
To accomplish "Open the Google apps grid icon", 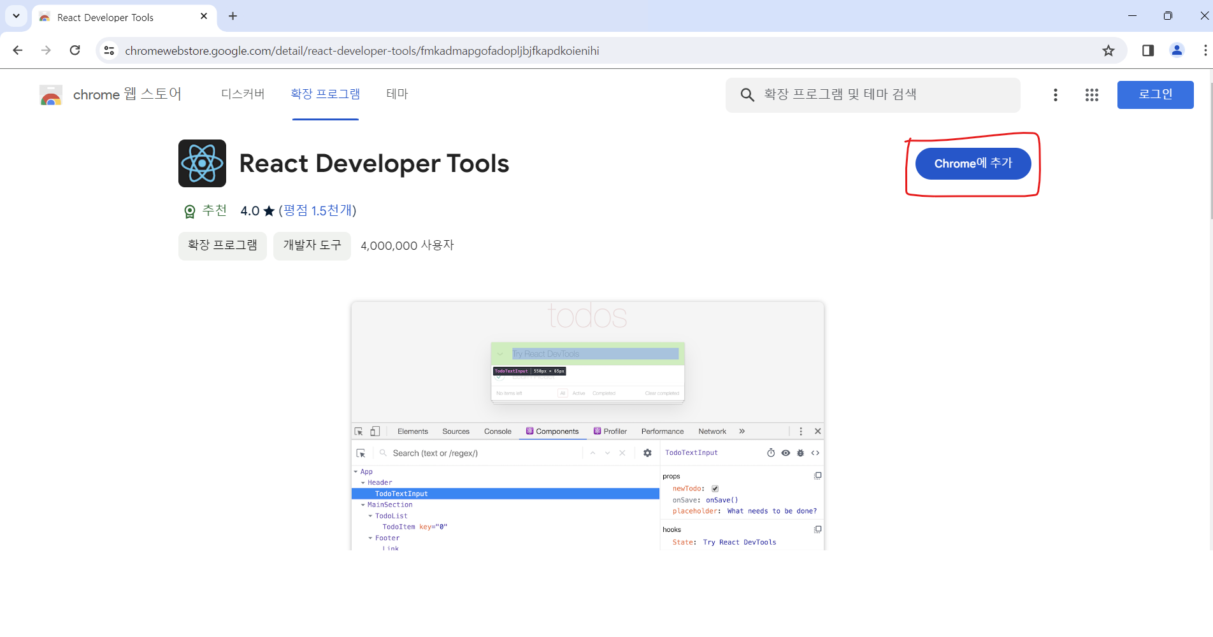I will [1092, 95].
